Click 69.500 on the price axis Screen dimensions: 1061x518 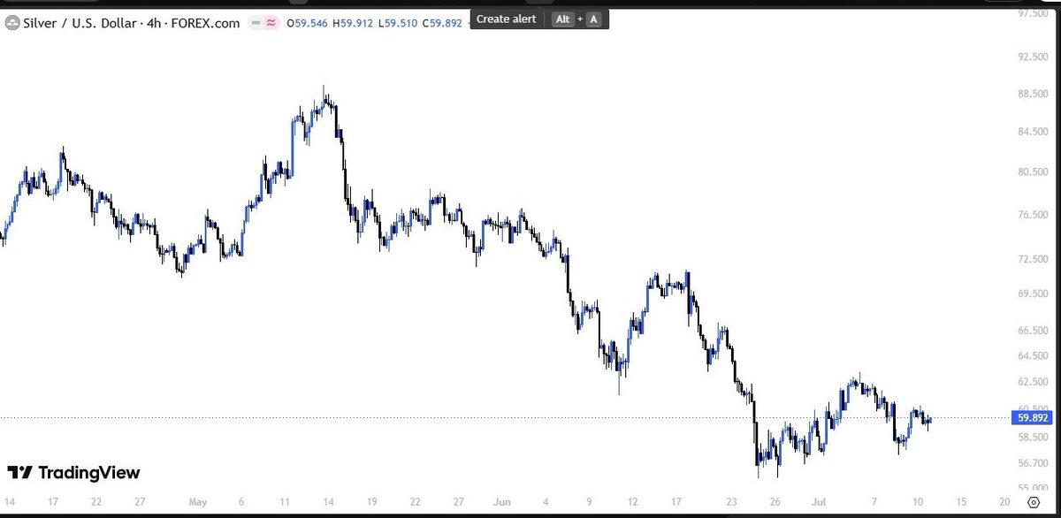tap(1033, 293)
